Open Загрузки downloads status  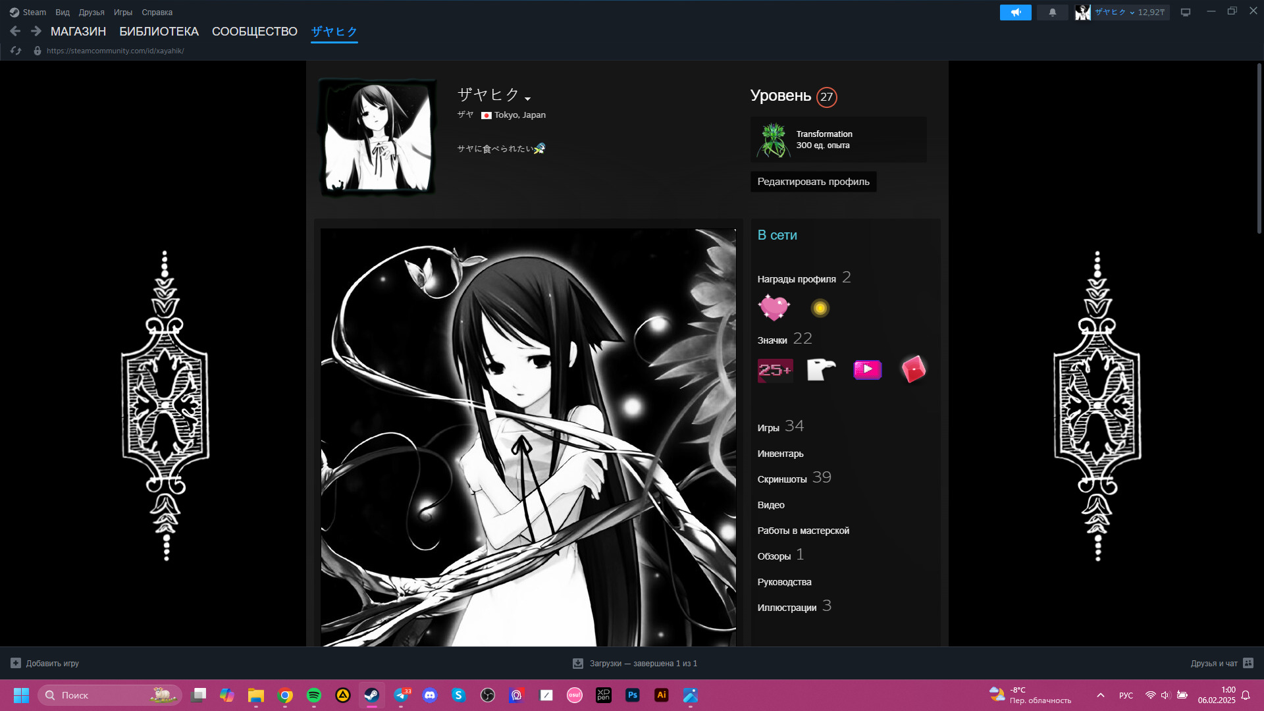pyautogui.click(x=635, y=664)
